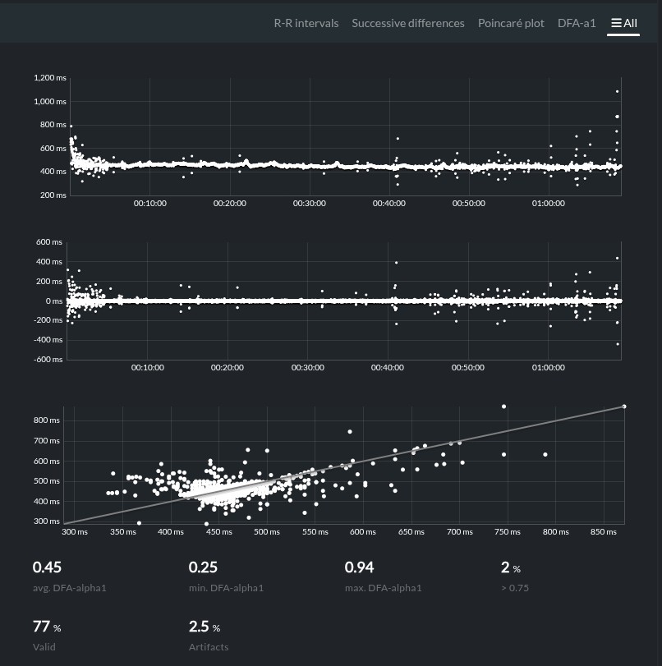Select the All tab with hamburger icon
The width and height of the screenshot is (662, 666).
pyautogui.click(x=623, y=23)
